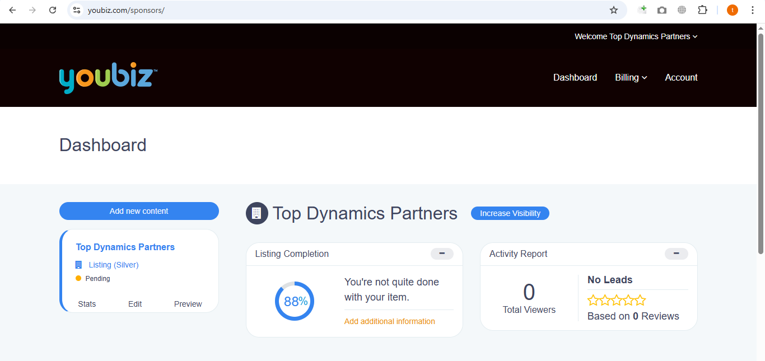Open the Account nav item
This screenshot has width=765, height=361.
681,77
